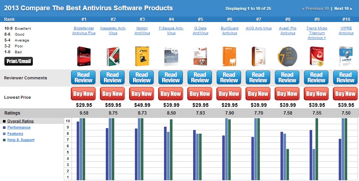Read Review for rank #1 Bitdefender
359x181 pixels.
click(83, 77)
